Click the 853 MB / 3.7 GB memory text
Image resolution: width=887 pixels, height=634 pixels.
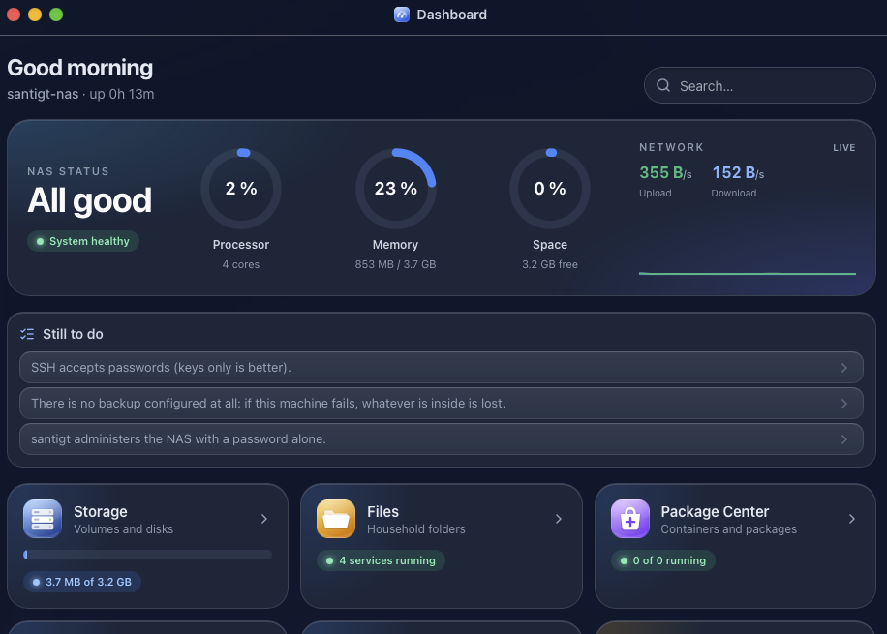pyautogui.click(x=395, y=264)
